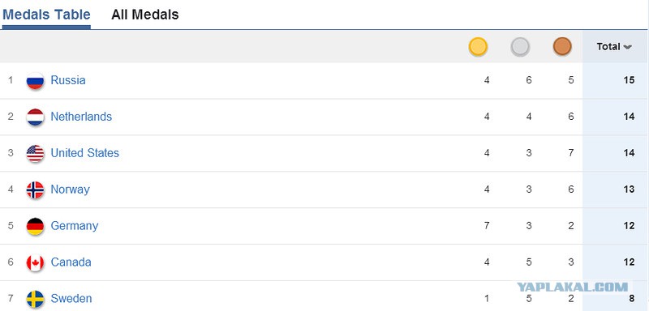This screenshot has width=649, height=311.
Task: Select the Medals Table tab
Action: [x=46, y=15]
